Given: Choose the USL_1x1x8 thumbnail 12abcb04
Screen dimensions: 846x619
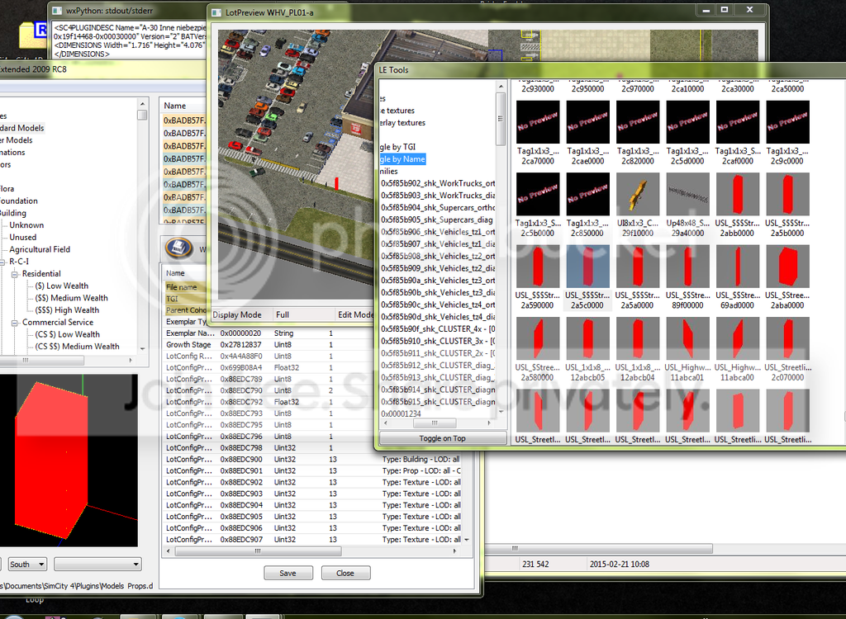Looking at the screenshot, I should point(638,338).
